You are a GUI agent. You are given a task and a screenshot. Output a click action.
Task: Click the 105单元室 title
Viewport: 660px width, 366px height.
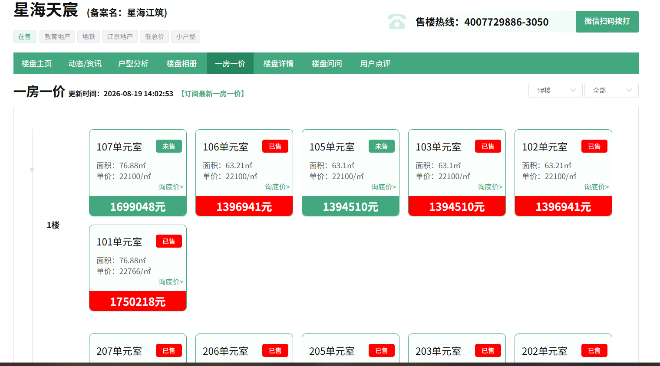332,147
